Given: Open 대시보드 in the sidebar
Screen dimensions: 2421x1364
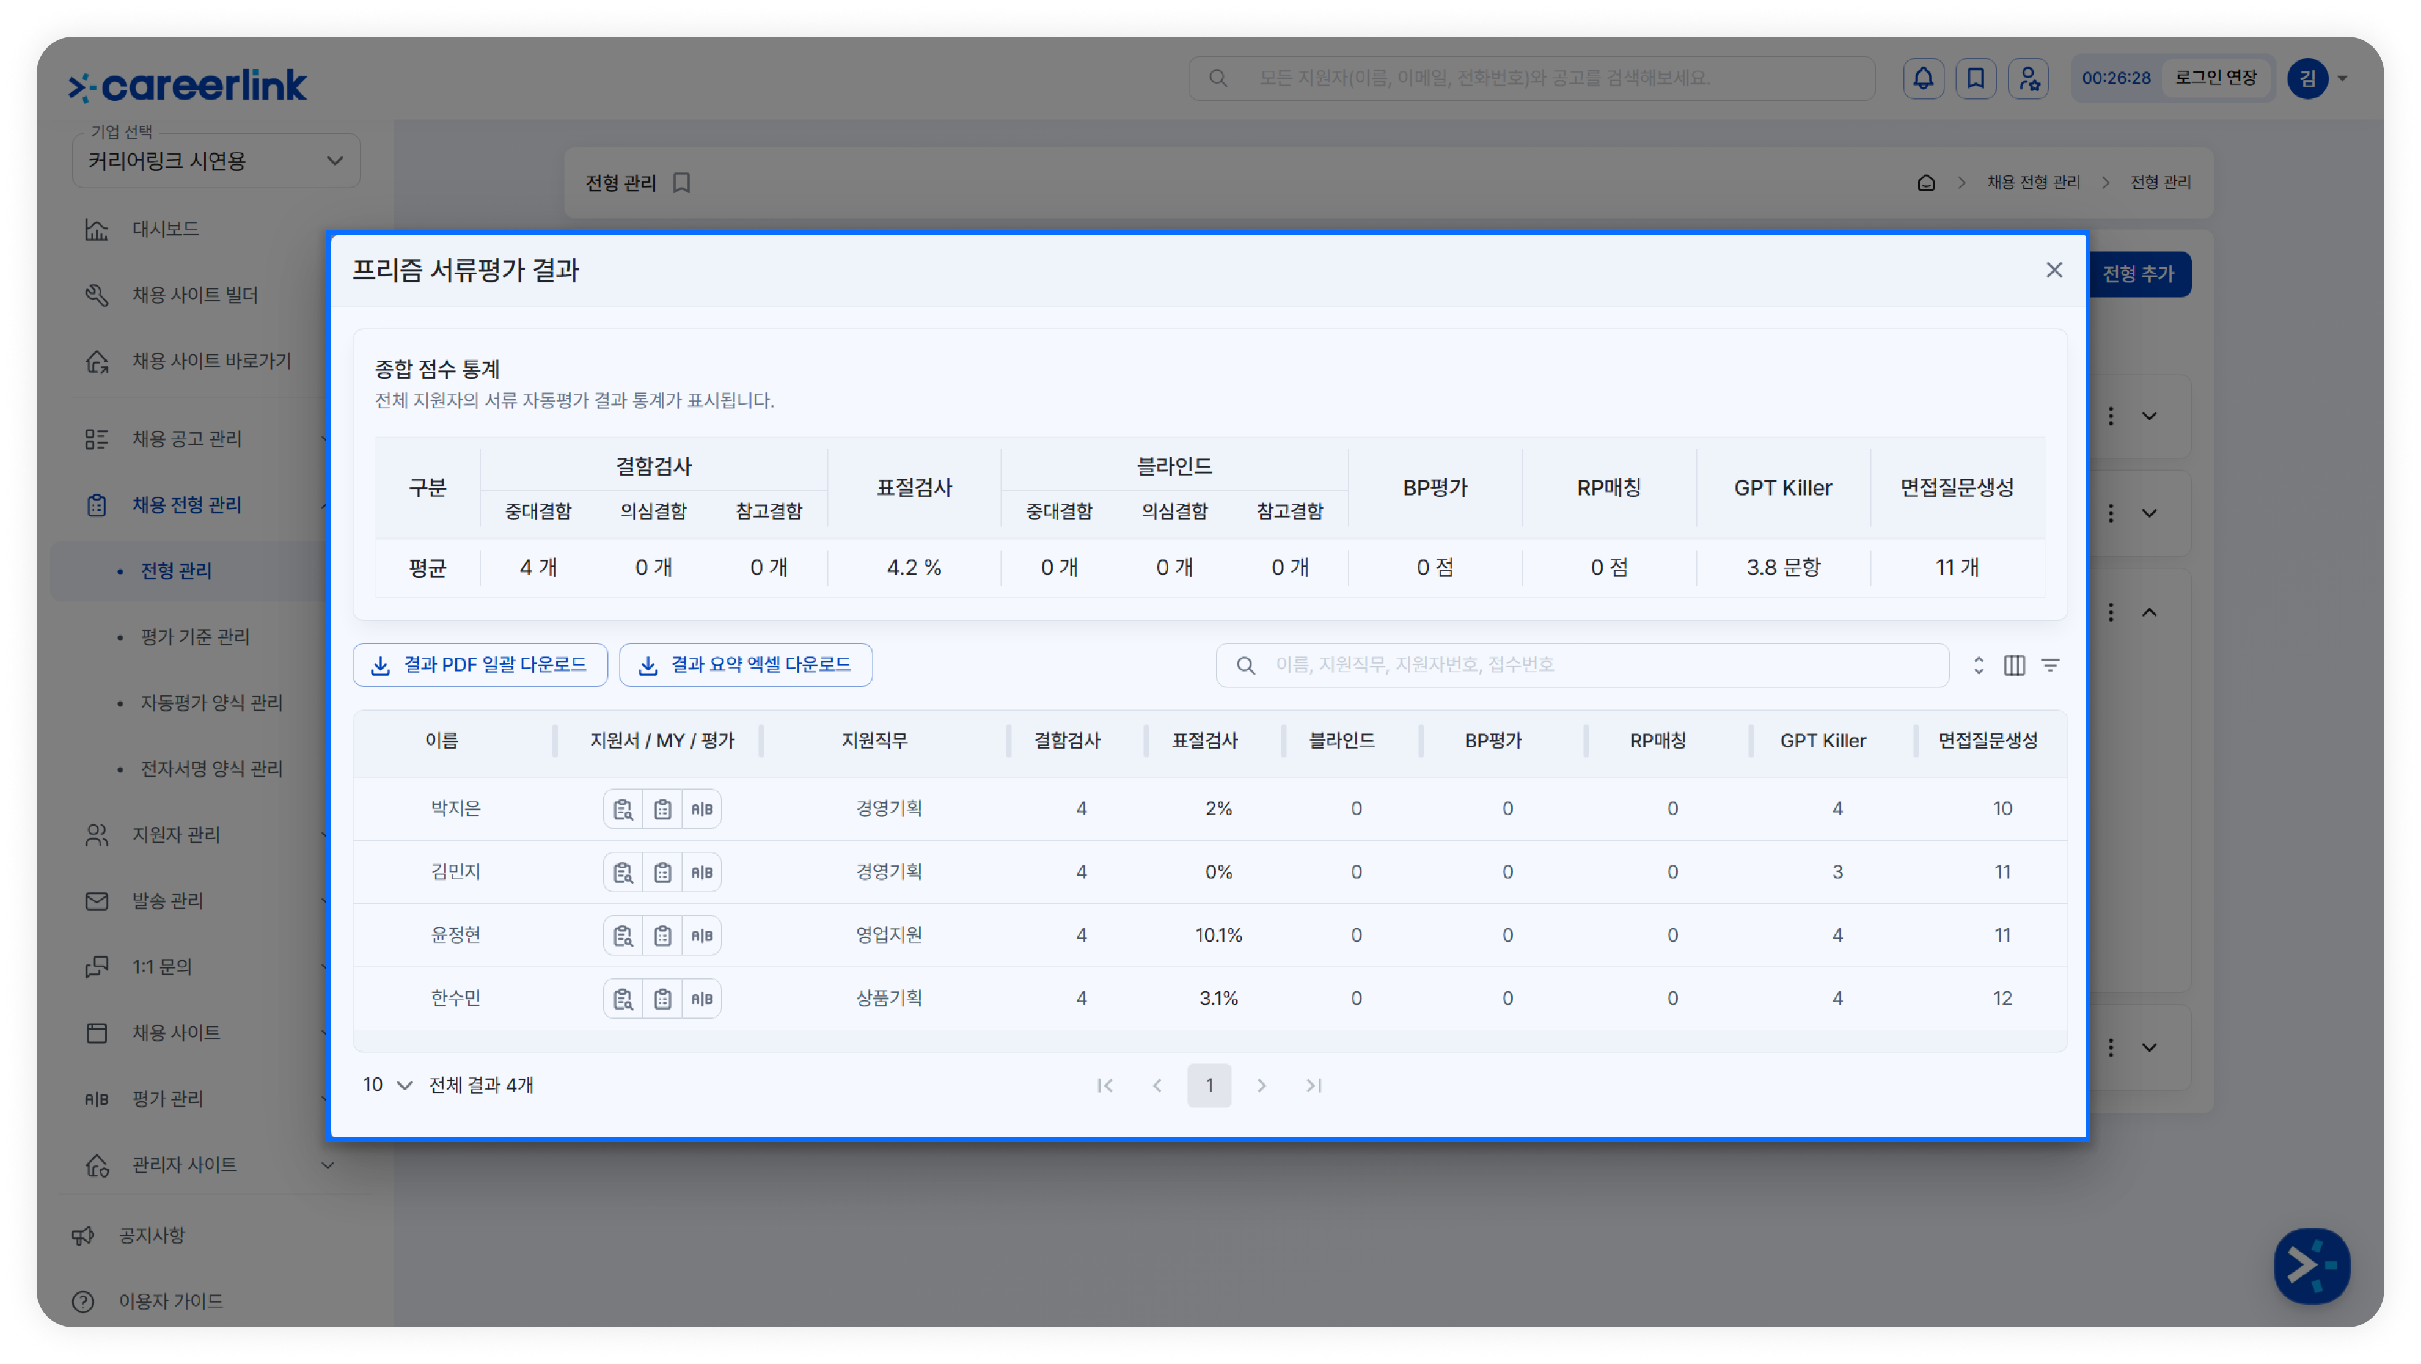Looking at the screenshot, I should 164,229.
